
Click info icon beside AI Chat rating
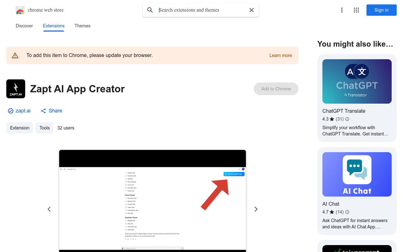[x=347, y=212]
